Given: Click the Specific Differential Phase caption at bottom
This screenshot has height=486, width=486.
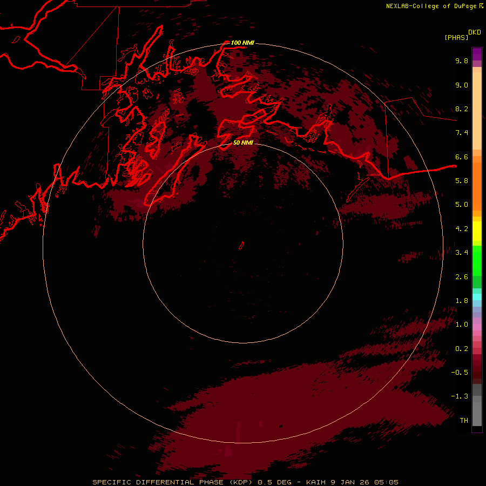Looking at the screenshot, I should (246, 482).
